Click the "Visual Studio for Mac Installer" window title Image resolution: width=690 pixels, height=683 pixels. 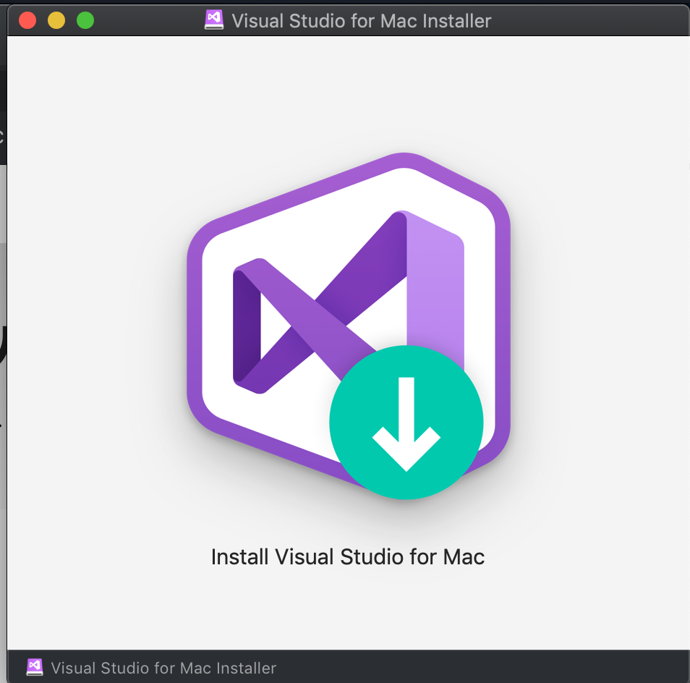point(362,21)
